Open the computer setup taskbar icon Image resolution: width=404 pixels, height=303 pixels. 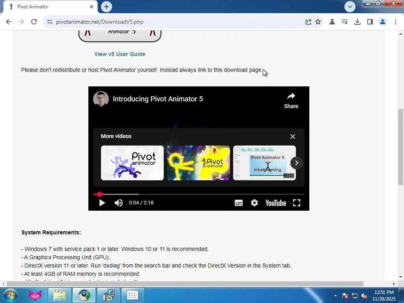tap(108, 295)
